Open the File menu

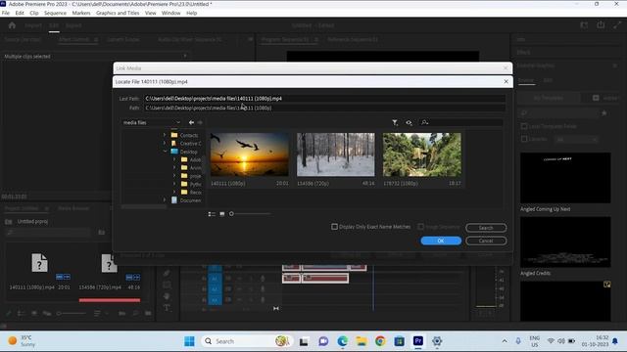(6, 13)
